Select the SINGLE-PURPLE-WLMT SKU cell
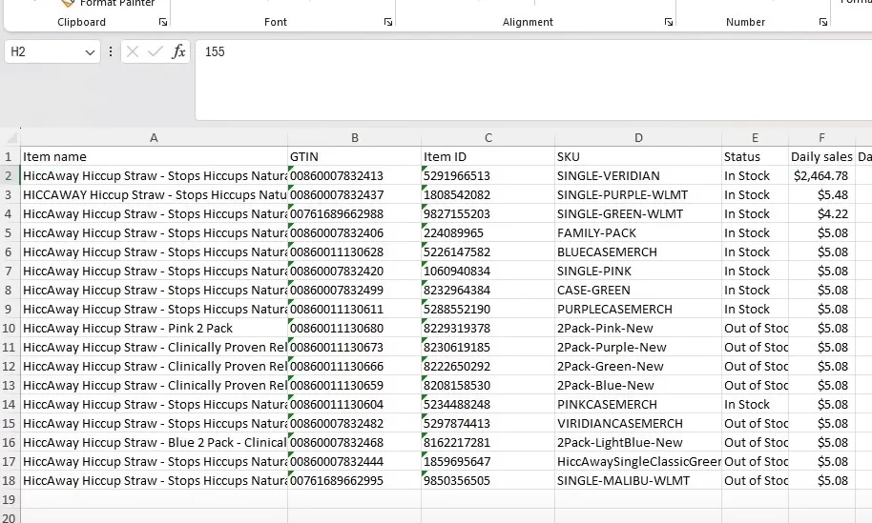The height and width of the screenshot is (523, 872). coord(638,195)
